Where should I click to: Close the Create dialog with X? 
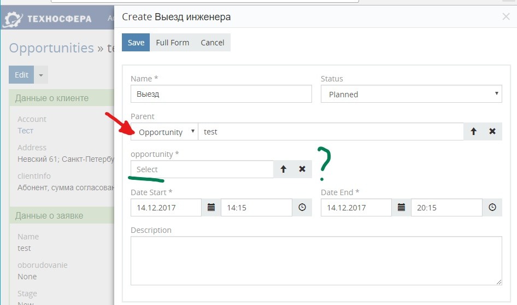tap(506, 17)
